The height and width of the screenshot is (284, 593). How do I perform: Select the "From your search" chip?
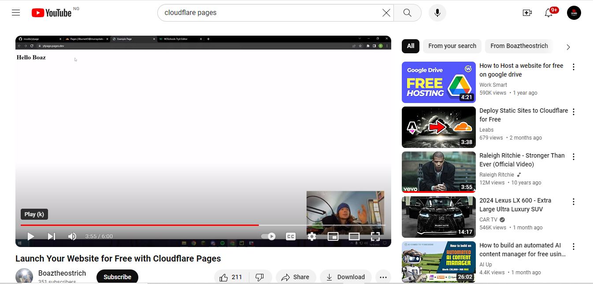tap(452, 46)
